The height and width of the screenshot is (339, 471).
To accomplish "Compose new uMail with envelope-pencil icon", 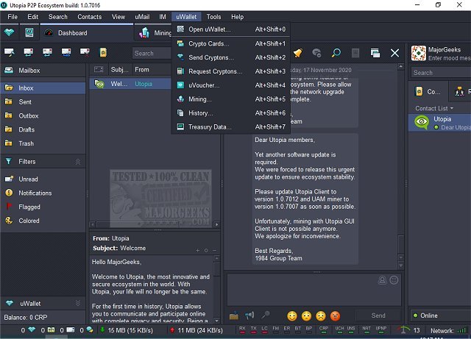I will pos(10,52).
